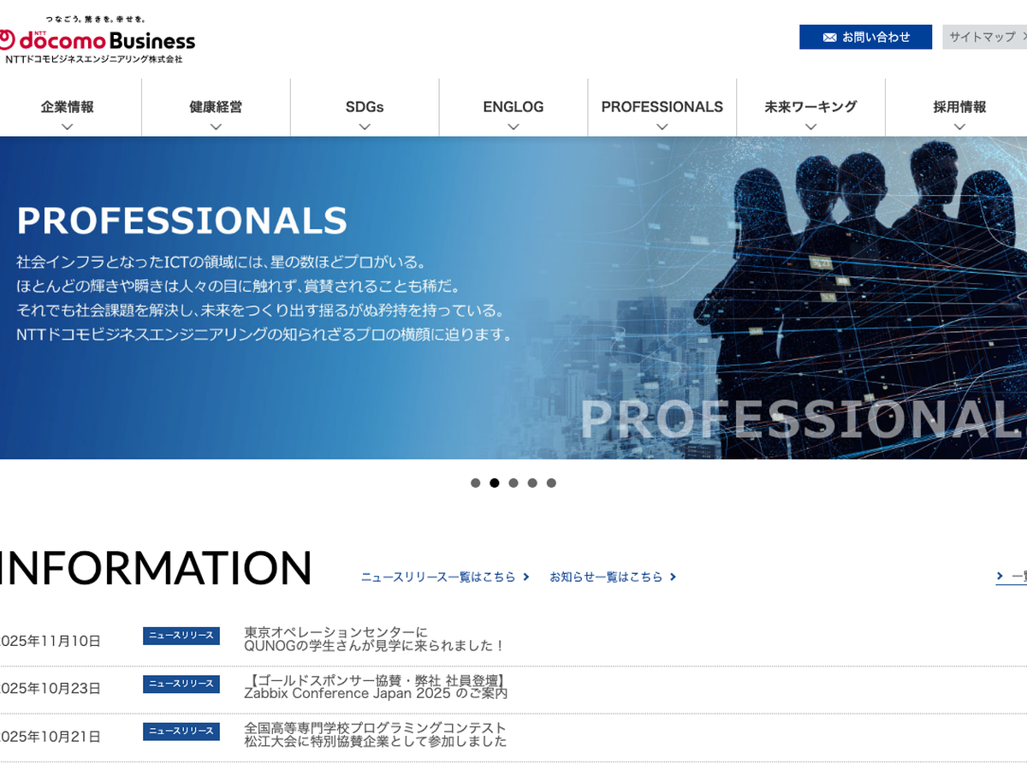Click the docomo Business logo
1027x770 pixels.
click(x=97, y=40)
